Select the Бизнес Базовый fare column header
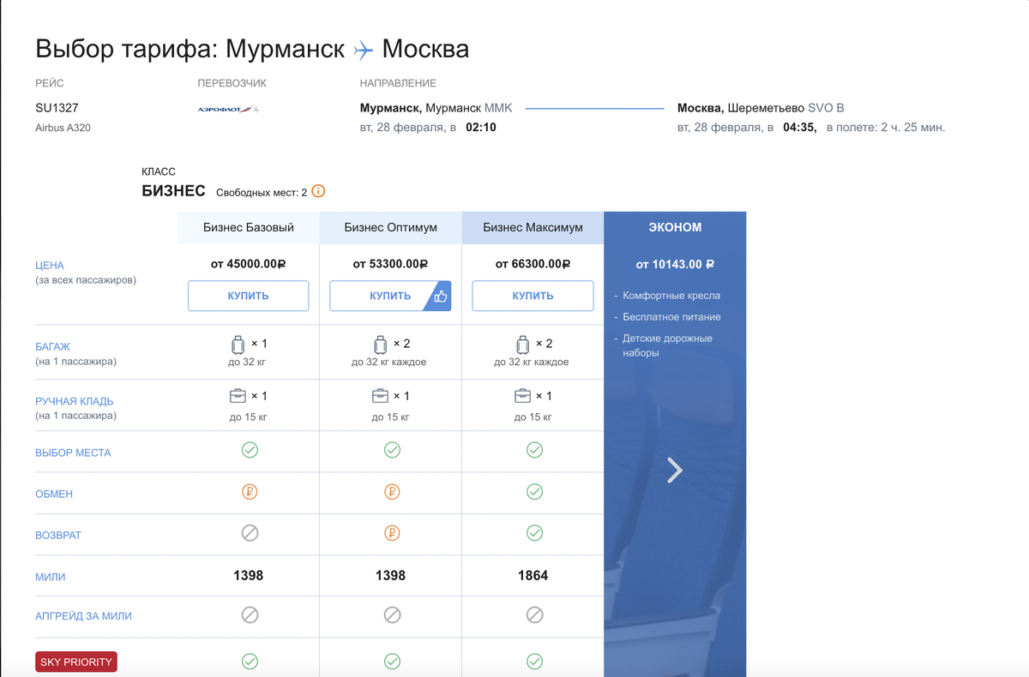The image size is (1029, 677). [x=249, y=227]
